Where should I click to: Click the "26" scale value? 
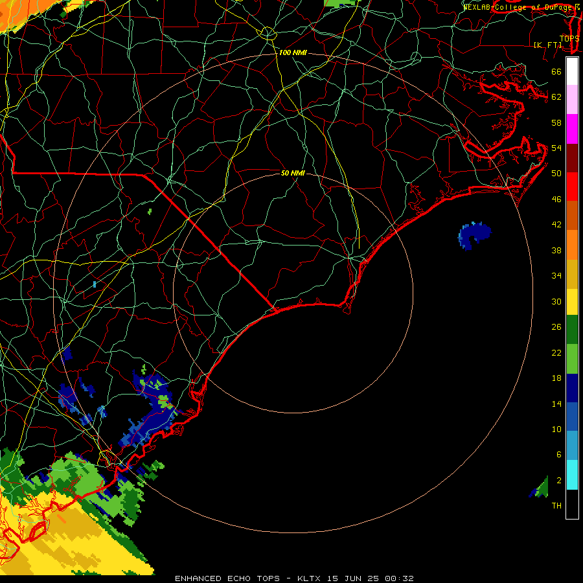point(556,327)
